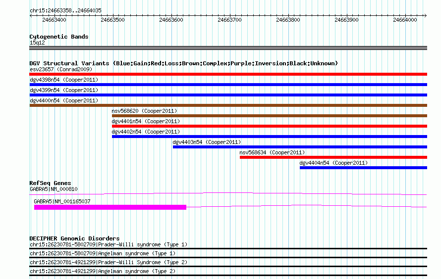Screen dimensions: 441x279
Task: Open the dgv4398n54 (Cooper2011) label
Action: point(64,80)
